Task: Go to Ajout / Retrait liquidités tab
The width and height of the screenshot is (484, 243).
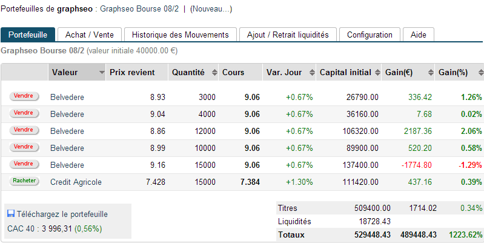Action: click(x=288, y=35)
